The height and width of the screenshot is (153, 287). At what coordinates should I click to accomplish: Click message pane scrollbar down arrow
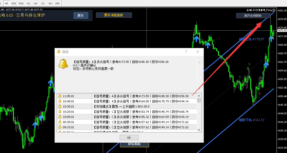199,89
